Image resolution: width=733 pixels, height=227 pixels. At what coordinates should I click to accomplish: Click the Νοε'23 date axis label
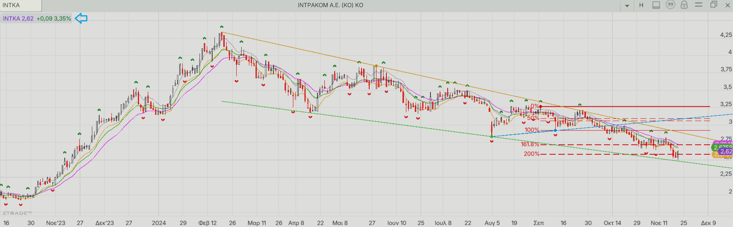tap(56, 223)
